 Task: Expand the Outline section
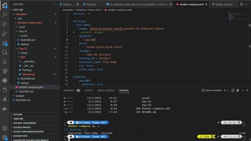click(x=18, y=114)
